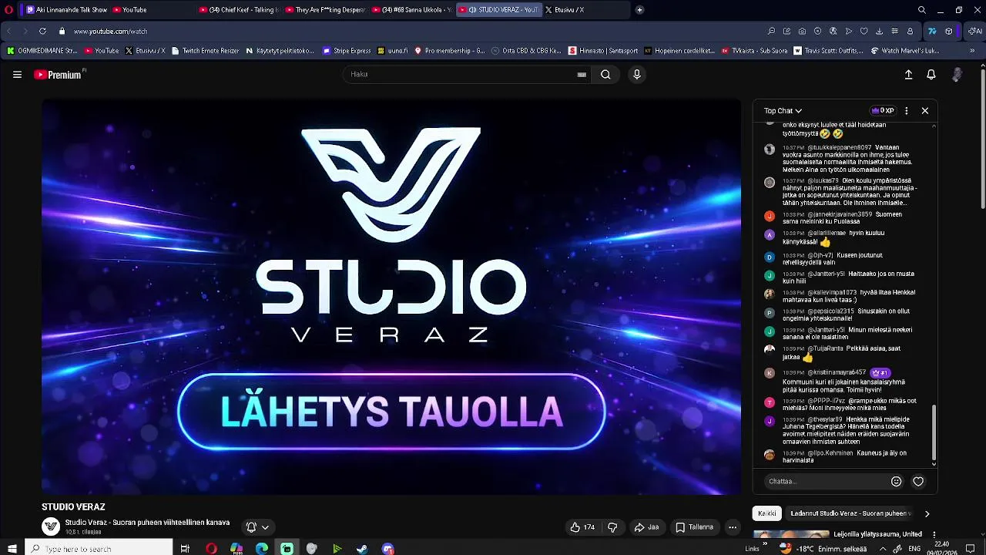Image resolution: width=986 pixels, height=555 pixels.
Task: Jump to newest chat messages arrow
Action: click(934, 464)
